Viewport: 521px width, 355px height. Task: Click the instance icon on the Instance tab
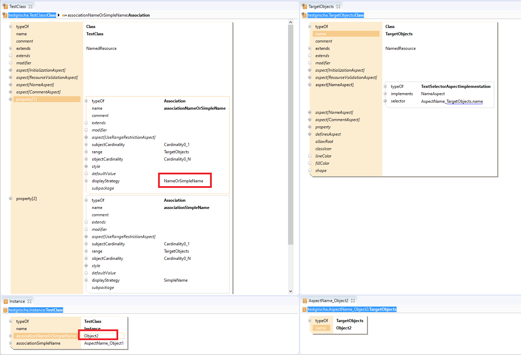6,301
